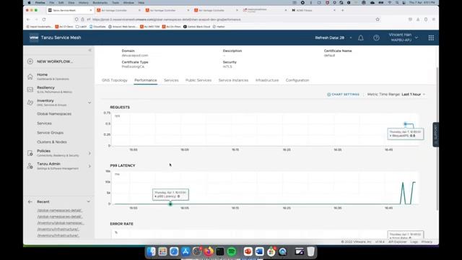This screenshot has width=462, height=260.
Task: Open the Infrastructure tab
Action: pos(267,80)
